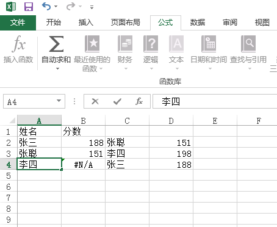Viewport: 277px width, 227px height.
Task: Switch to the 插入 tab
Action: pyautogui.click(x=86, y=23)
